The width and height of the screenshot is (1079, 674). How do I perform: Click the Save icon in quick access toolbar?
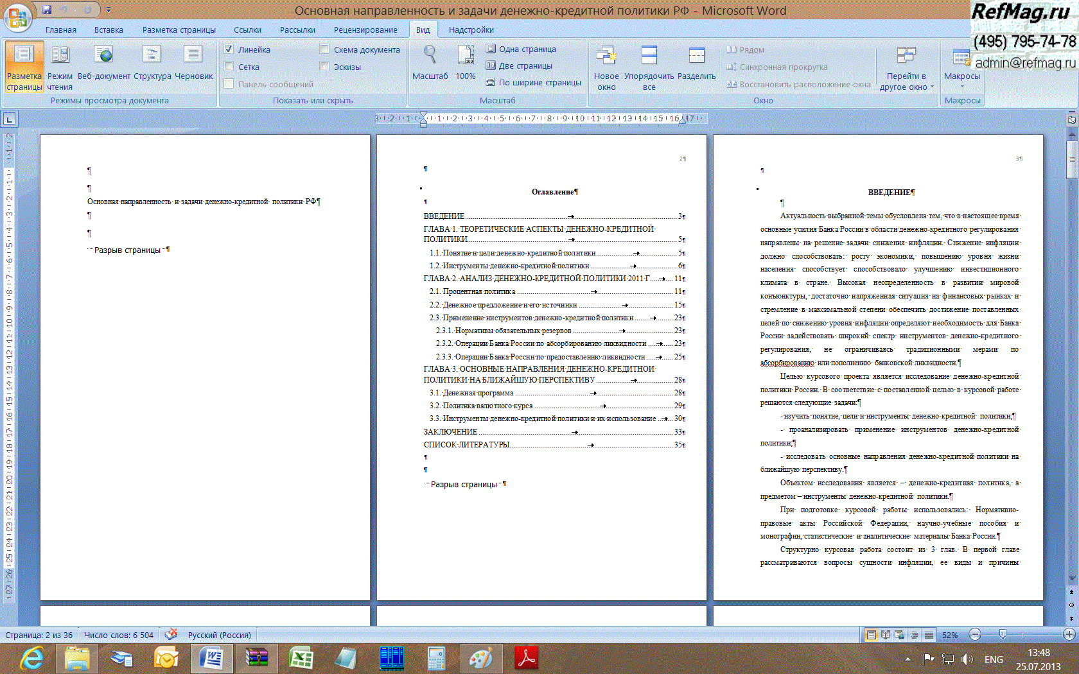[x=47, y=10]
